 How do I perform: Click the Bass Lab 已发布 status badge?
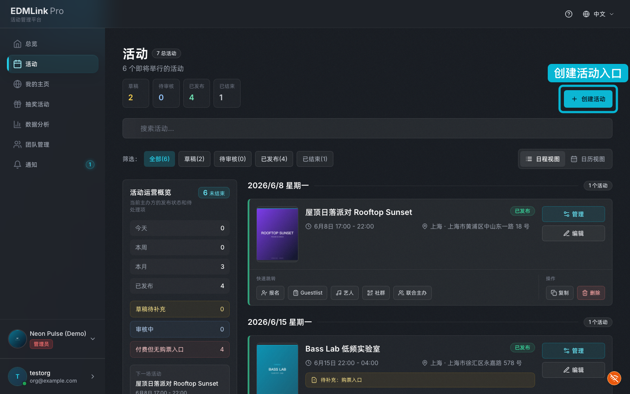tap(522, 348)
